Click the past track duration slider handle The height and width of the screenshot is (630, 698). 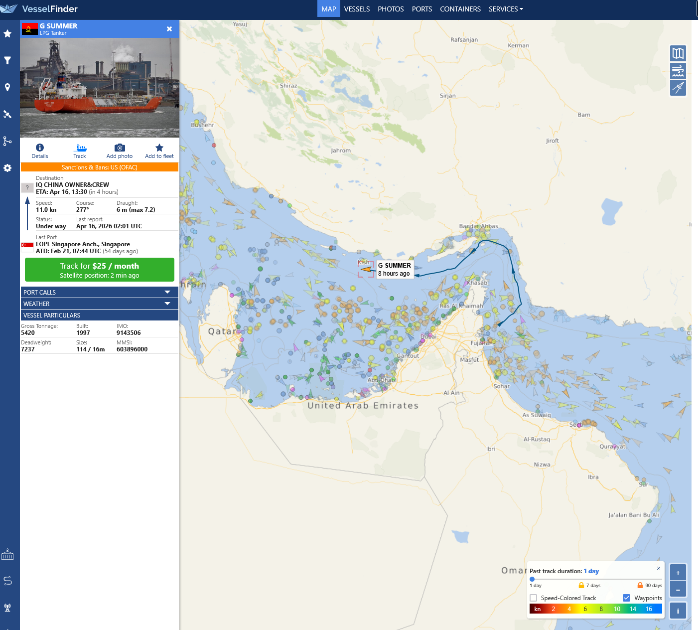(532, 579)
